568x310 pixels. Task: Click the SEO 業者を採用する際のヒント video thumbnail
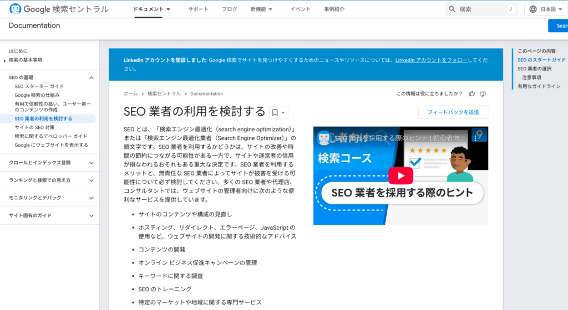coord(400,175)
